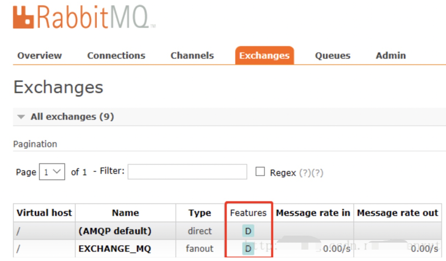This screenshot has height=261, width=446.
Task: Open the (AMQP default) exchange
Action: (x=115, y=231)
